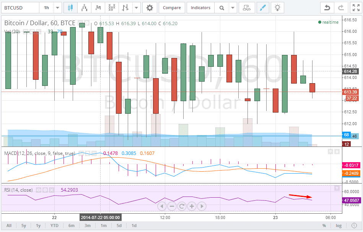This screenshot has width=363, height=232.
Task: Select the YTD time range
Action: pos(54,226)
